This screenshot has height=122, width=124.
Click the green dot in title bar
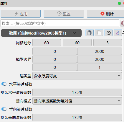[119, 4]
